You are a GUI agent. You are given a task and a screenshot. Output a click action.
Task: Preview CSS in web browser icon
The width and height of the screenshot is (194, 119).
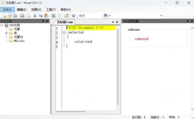tap(54, 16)
